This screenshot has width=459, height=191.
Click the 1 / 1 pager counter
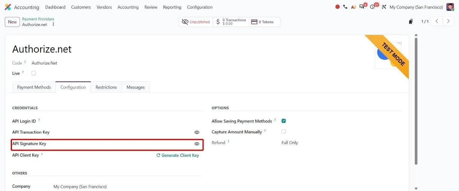pos(425,22)
